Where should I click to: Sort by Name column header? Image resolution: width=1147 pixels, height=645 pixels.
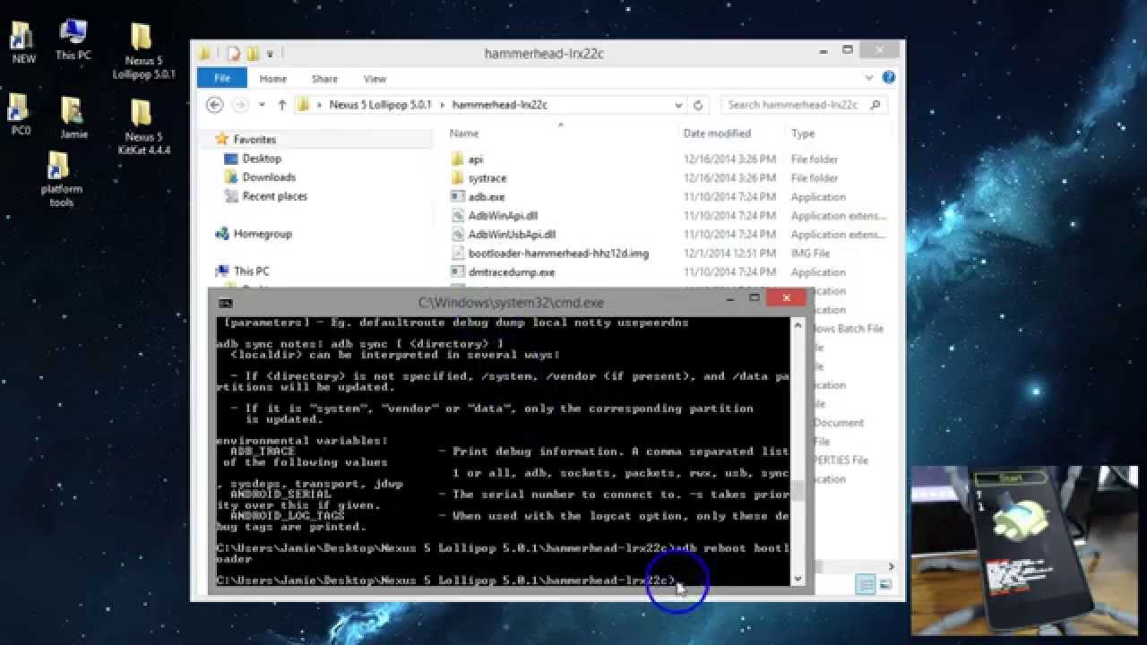tap(464, 133)
